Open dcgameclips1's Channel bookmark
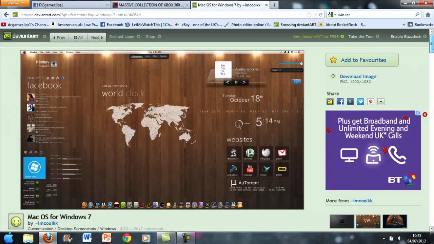The height and width of the screenshot is (244, 434). (25, 24)
